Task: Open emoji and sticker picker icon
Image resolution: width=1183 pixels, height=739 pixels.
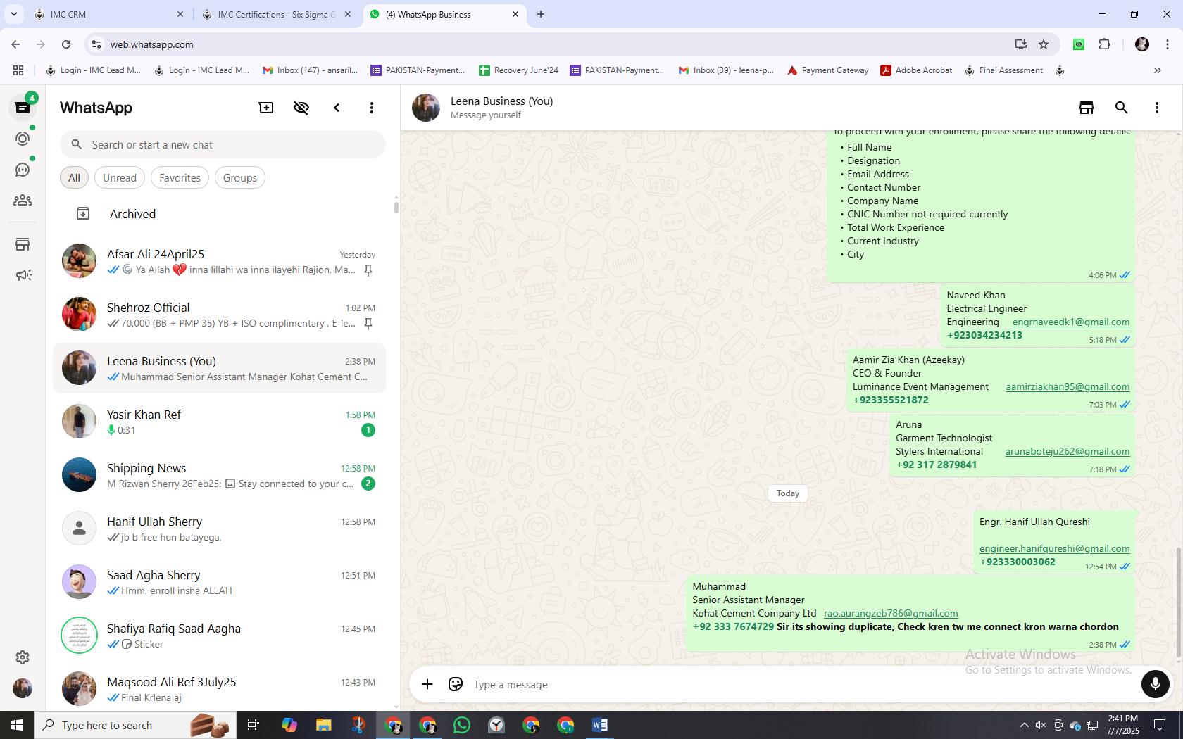Action: click(456, 684)
